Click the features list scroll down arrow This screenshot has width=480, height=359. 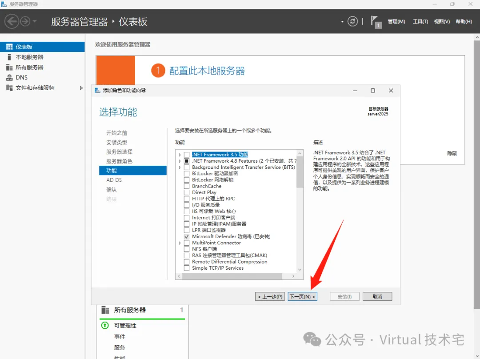[x=300, y=270]
